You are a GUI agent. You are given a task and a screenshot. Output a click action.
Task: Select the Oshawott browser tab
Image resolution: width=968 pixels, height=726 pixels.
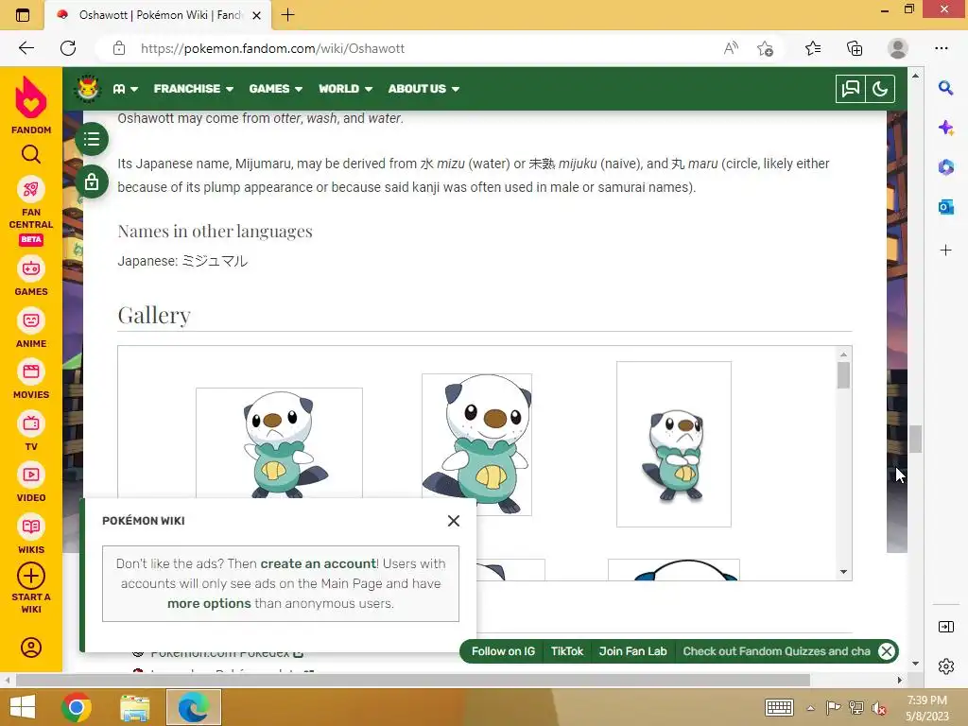pyautogui.click(x=158, y=15)
